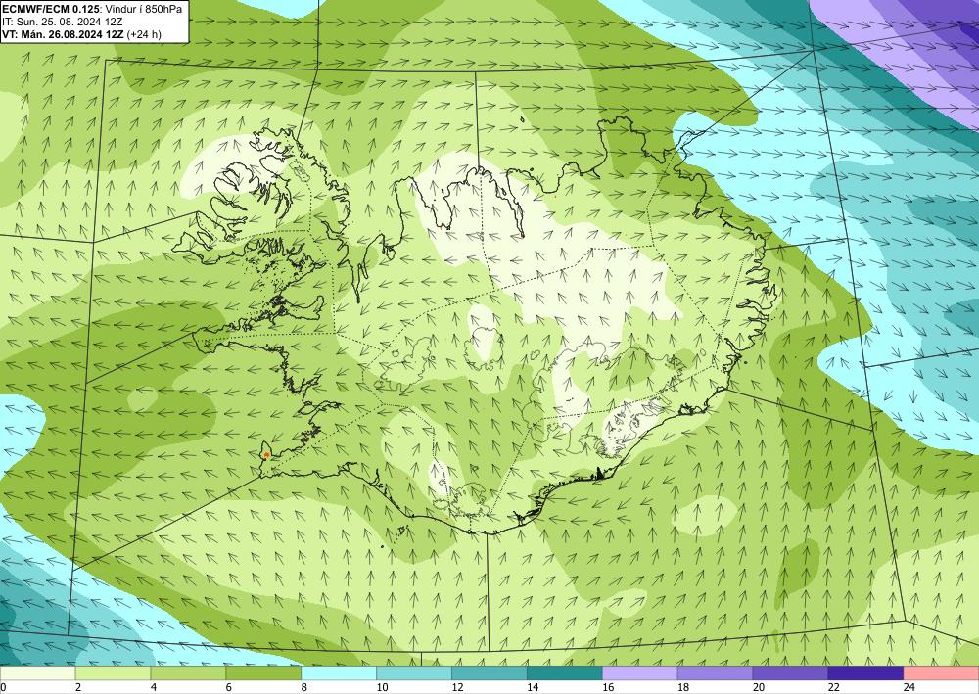Click the teal 12–14 legend swatch

point(489,673)
